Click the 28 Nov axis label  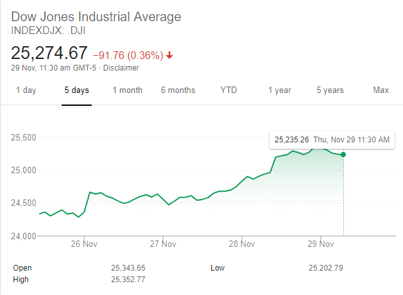click(x=242, y=244)
